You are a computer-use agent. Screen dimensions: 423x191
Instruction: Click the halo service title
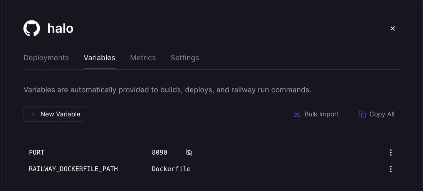coord(60,28)
